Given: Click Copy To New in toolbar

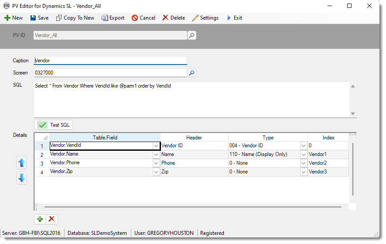Looking at the screenshot, I should coord(75,18).
